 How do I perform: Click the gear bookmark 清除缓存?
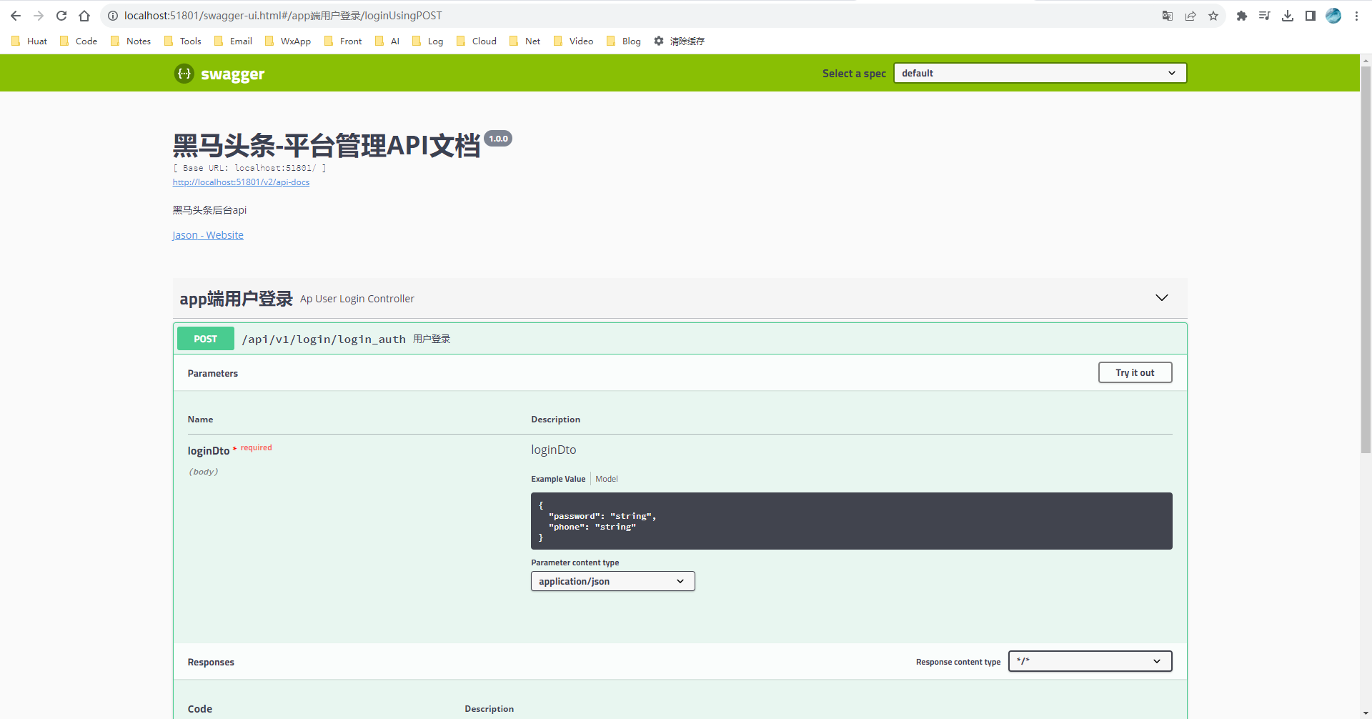click(680, 41)
